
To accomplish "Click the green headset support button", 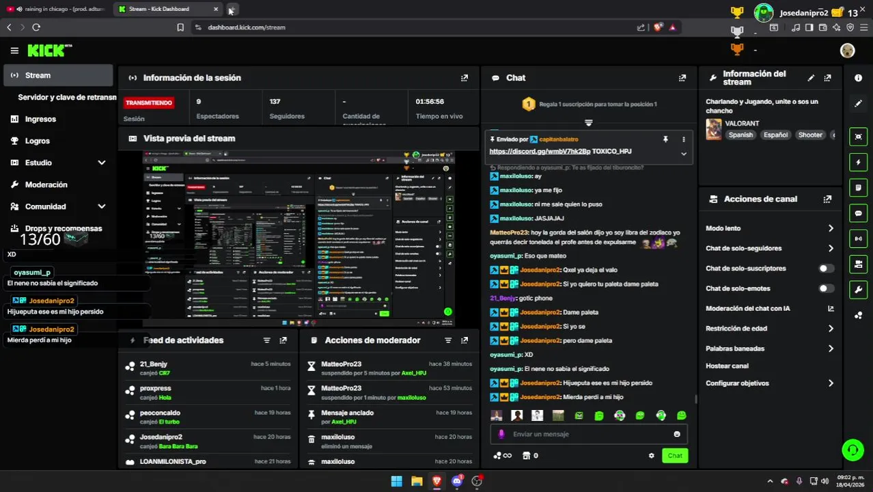I will coord(853,450).
